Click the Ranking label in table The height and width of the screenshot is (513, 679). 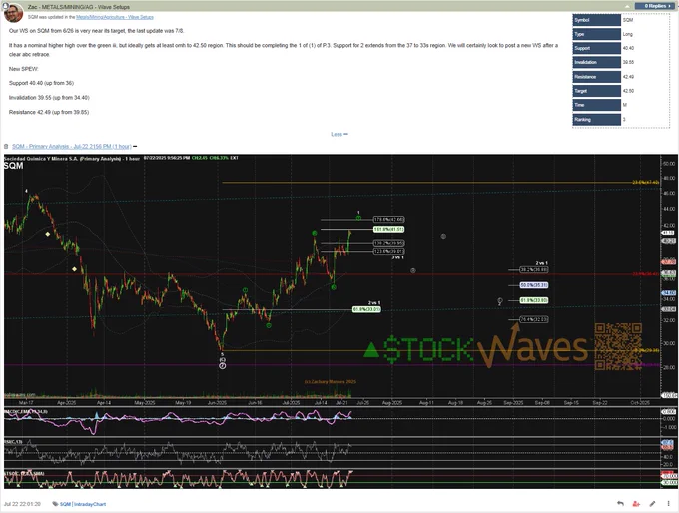[597, 119]
